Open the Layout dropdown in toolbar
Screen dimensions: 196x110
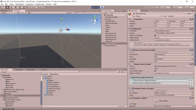(189, 7)
